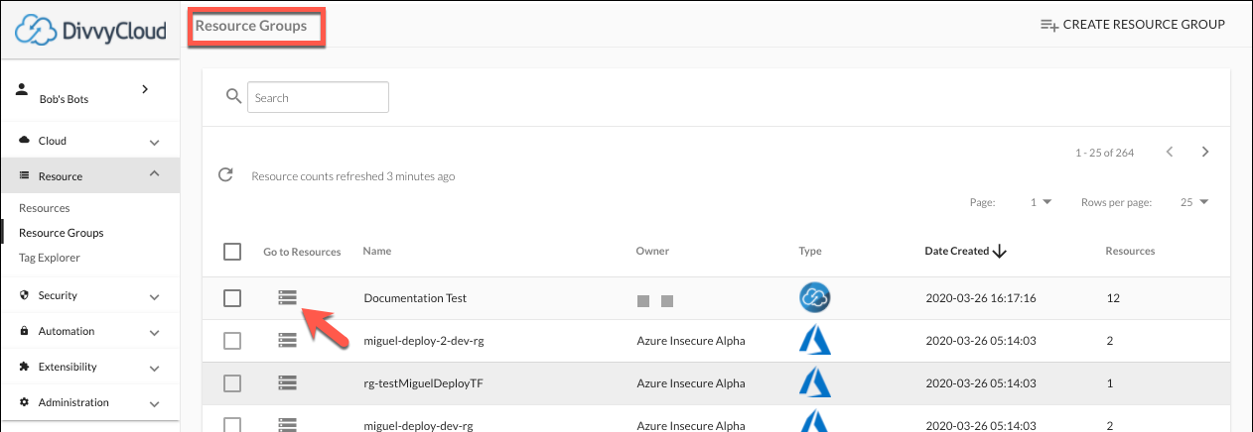The width and height of the screenshot is (1253, 432).
Task: Select Resource Groups in the sidebar
Action: click(x=62, y=233)
